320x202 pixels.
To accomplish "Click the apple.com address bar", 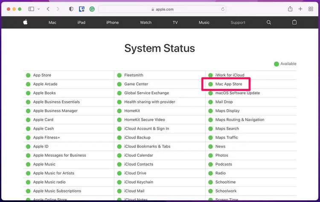I will [162, 9].
